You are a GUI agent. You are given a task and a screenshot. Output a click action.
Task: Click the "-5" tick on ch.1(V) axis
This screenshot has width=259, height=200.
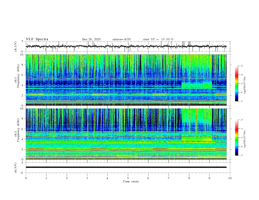point(22,52)
